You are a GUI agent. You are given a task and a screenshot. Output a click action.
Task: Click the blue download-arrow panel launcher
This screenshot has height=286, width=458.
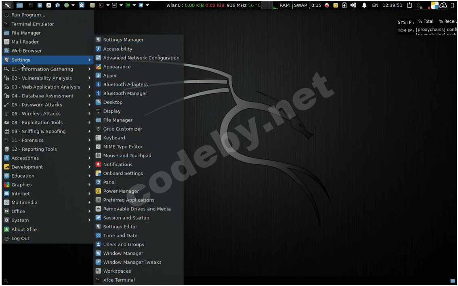(40, 5)
